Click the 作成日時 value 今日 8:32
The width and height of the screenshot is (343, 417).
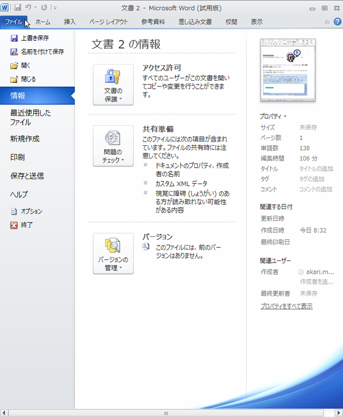pos(313,231)
